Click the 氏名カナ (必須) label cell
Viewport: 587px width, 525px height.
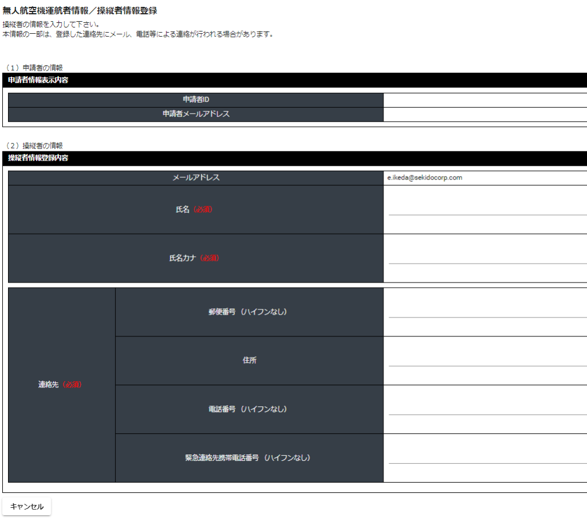(x=194, y=258)
